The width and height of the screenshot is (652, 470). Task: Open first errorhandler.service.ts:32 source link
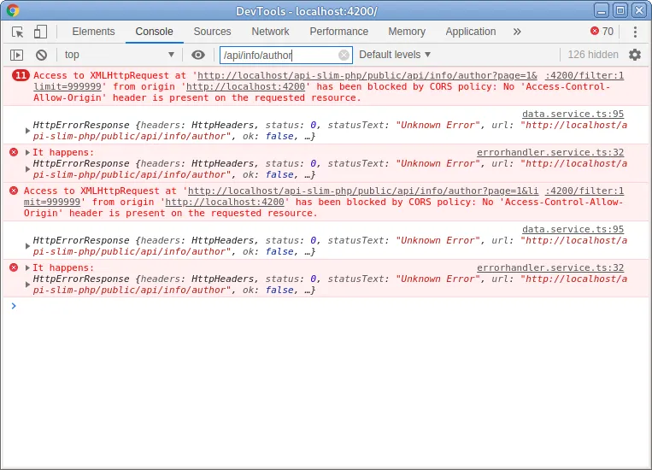point(550,152)
